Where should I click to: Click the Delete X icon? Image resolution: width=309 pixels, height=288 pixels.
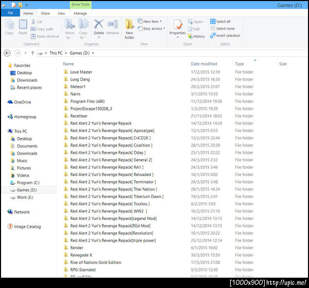(98, 24)
